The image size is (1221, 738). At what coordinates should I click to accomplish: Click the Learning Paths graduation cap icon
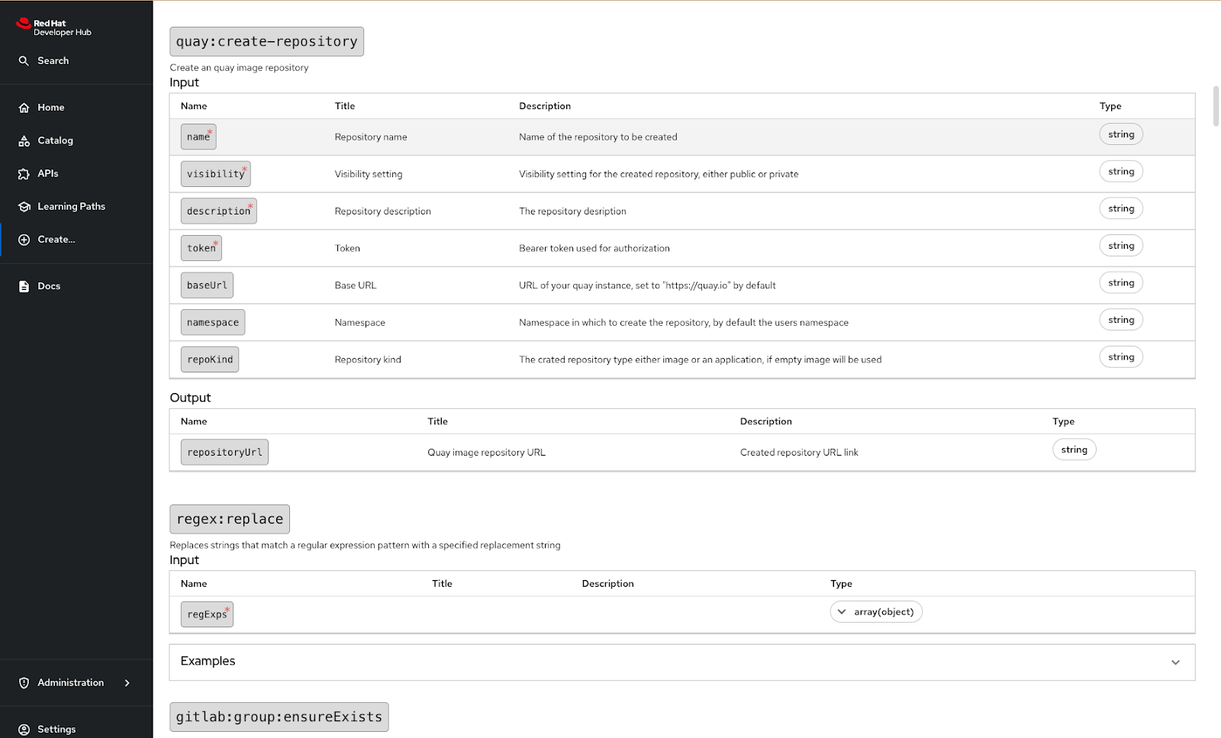pos(24,207)
